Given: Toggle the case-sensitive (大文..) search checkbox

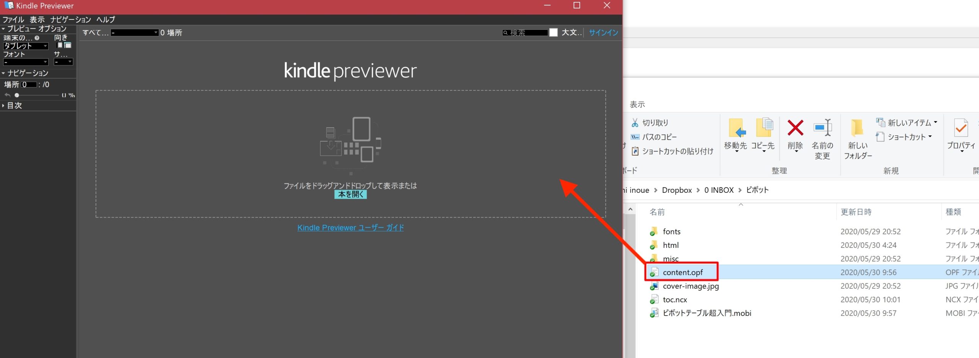Looking at the screenshot, I should 553,33.
